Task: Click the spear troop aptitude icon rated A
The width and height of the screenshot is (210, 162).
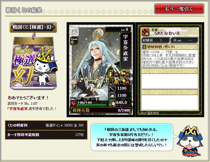Action: point(113,74)
